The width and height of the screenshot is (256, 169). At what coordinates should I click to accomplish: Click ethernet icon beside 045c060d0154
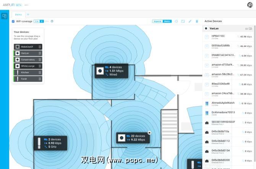[207, 151]
